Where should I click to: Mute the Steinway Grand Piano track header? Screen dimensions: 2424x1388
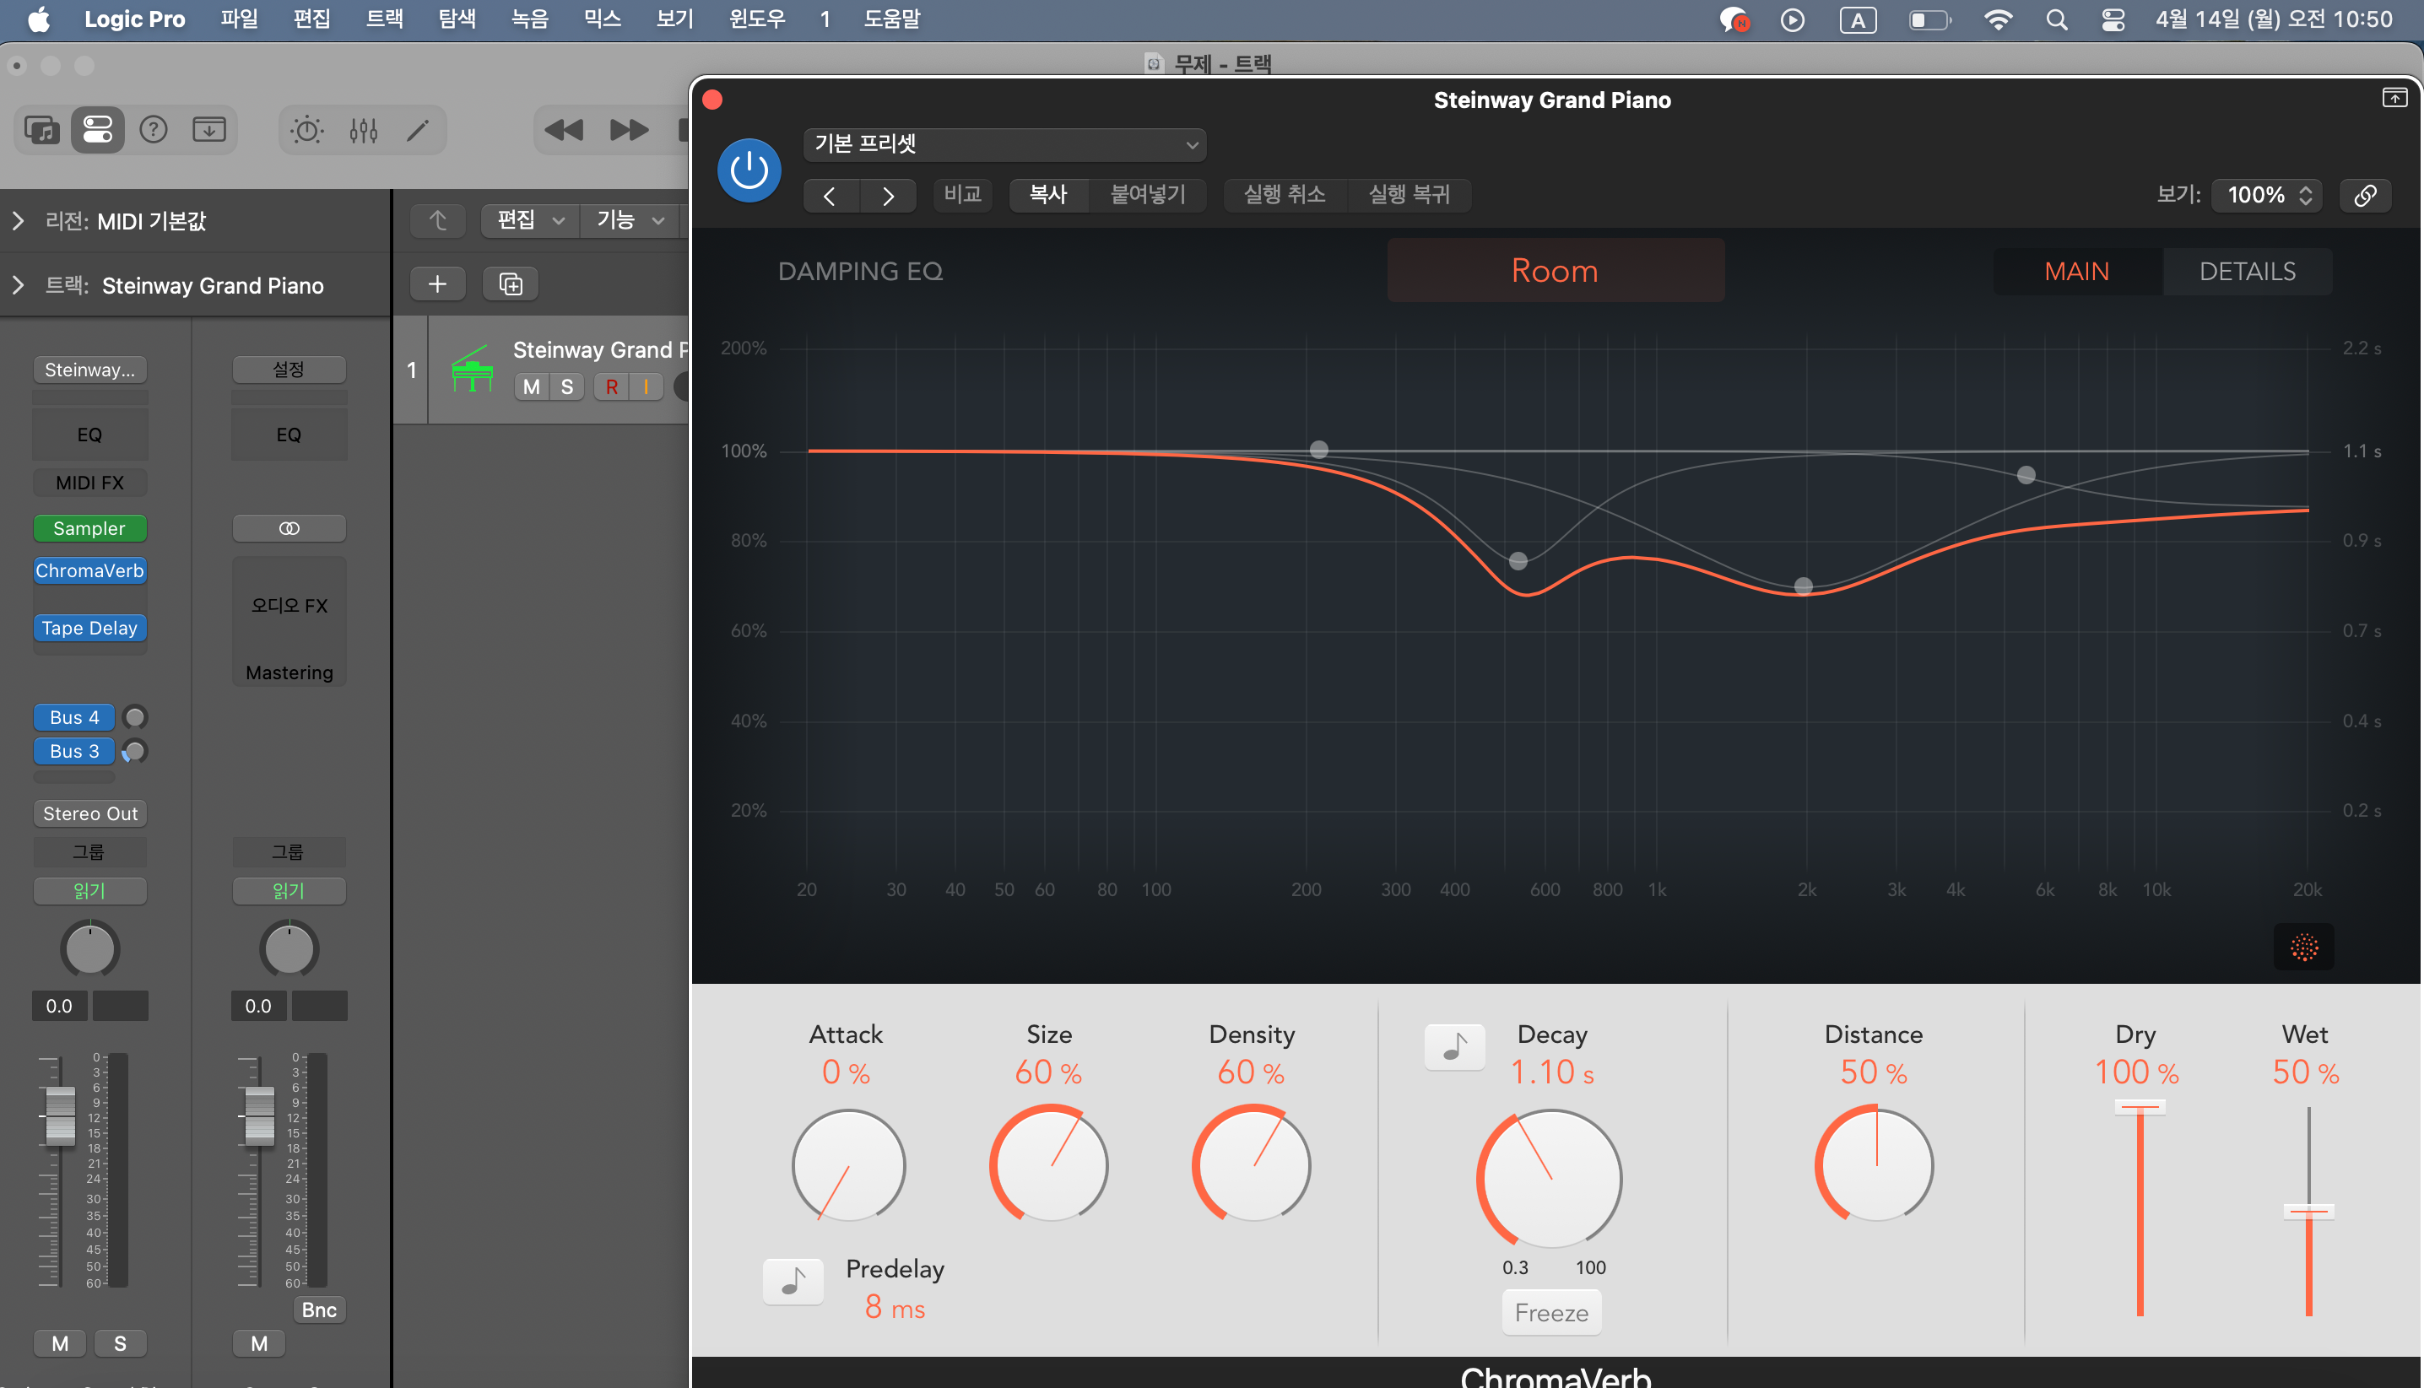click(531, 386)
